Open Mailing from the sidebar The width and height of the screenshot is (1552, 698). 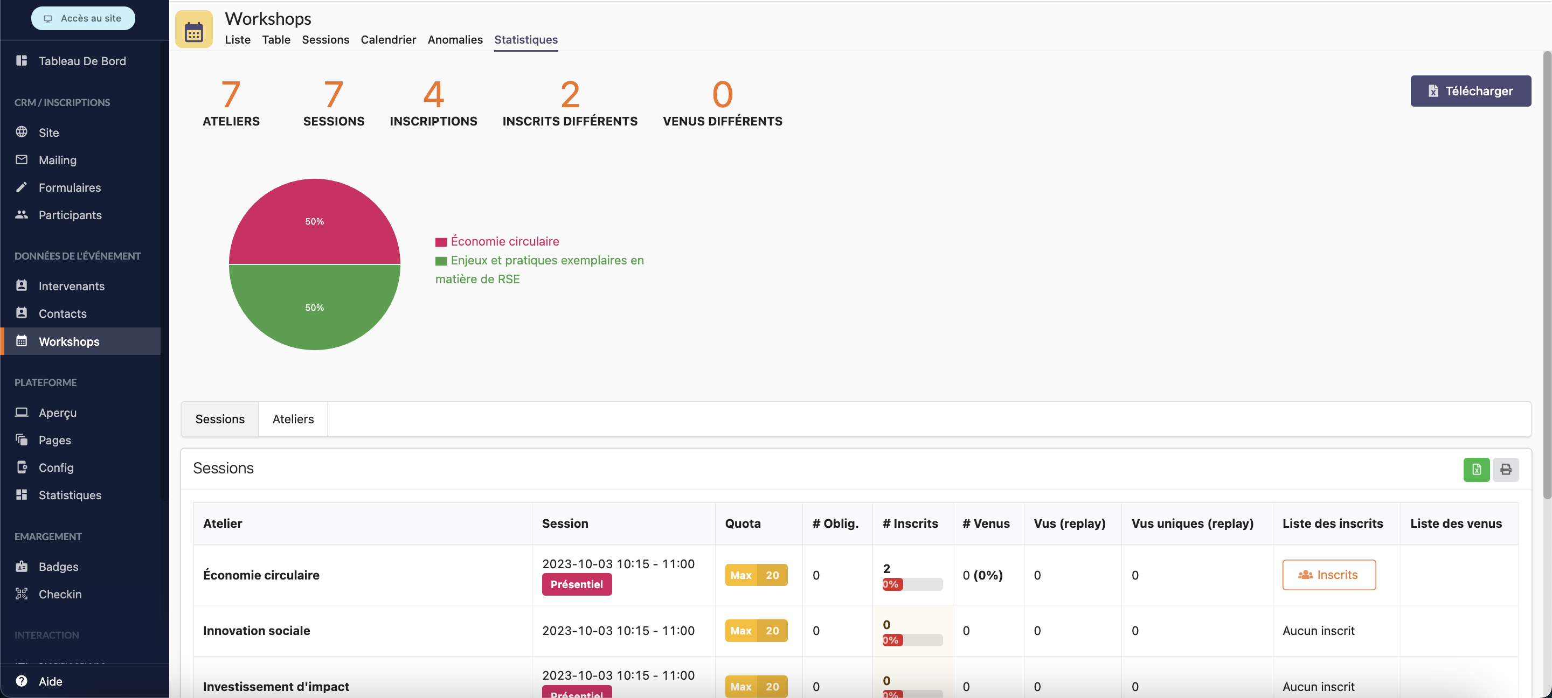[x=57, y=160]
